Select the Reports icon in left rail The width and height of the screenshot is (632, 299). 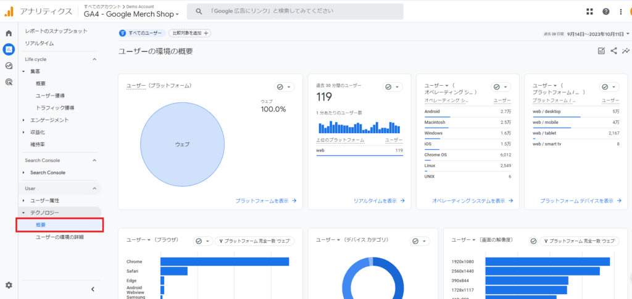[9, 49]
